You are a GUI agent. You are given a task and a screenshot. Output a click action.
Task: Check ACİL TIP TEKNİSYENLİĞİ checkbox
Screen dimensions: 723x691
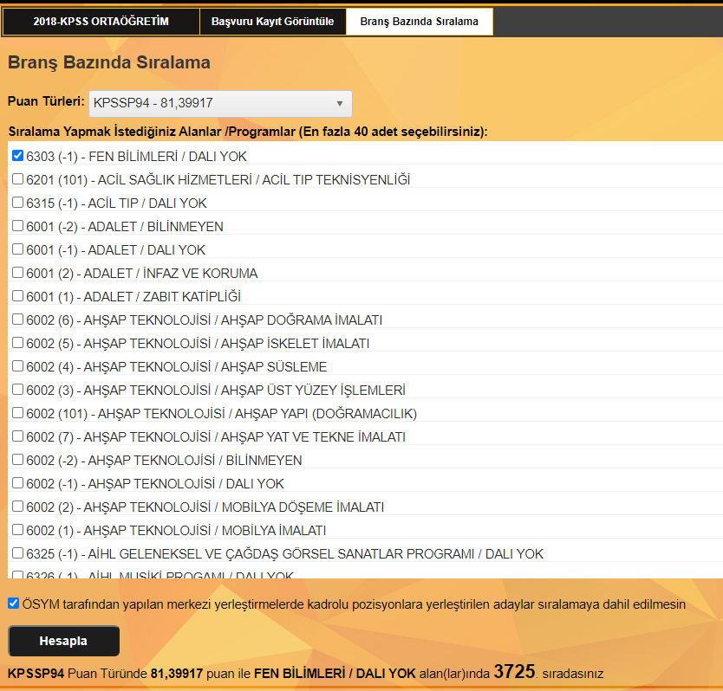(x=17, y=179)
